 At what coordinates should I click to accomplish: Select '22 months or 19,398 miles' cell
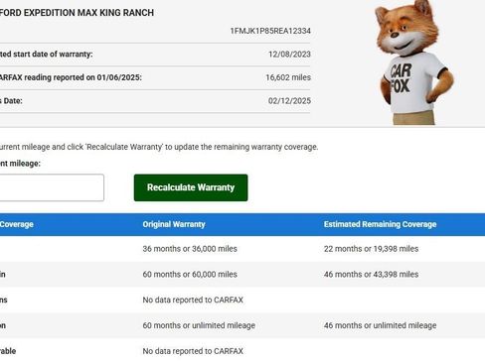click(371, 249)
